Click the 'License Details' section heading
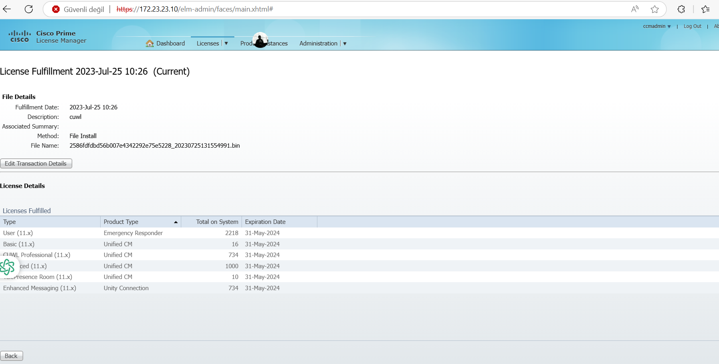 [x=22, y=186]
